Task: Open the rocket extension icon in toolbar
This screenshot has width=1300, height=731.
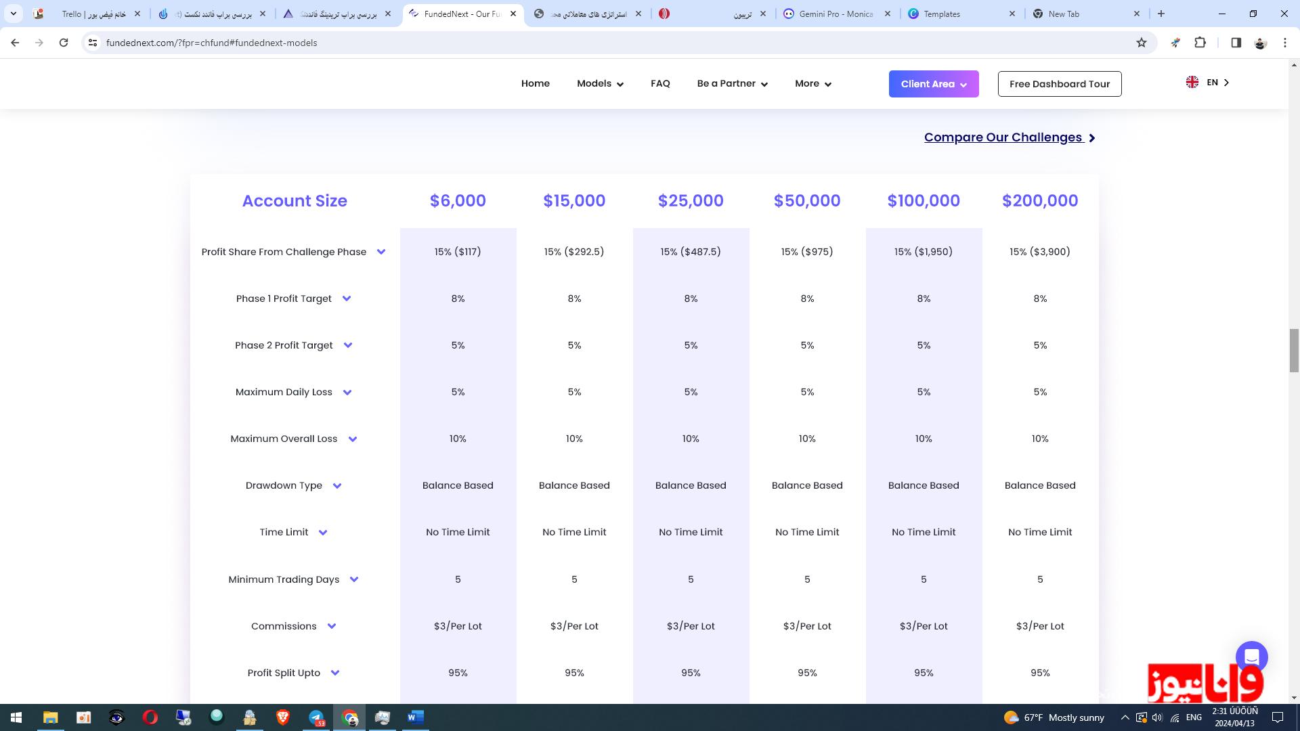Action: click(1175, 43)
